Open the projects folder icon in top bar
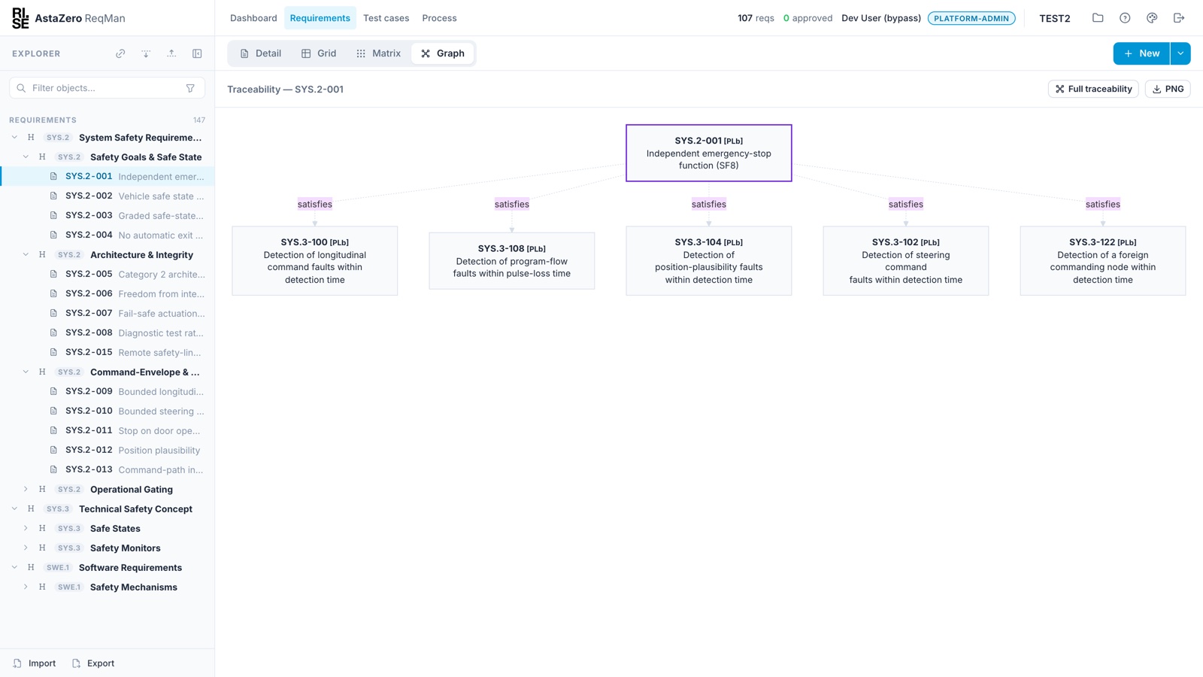 1098,18
